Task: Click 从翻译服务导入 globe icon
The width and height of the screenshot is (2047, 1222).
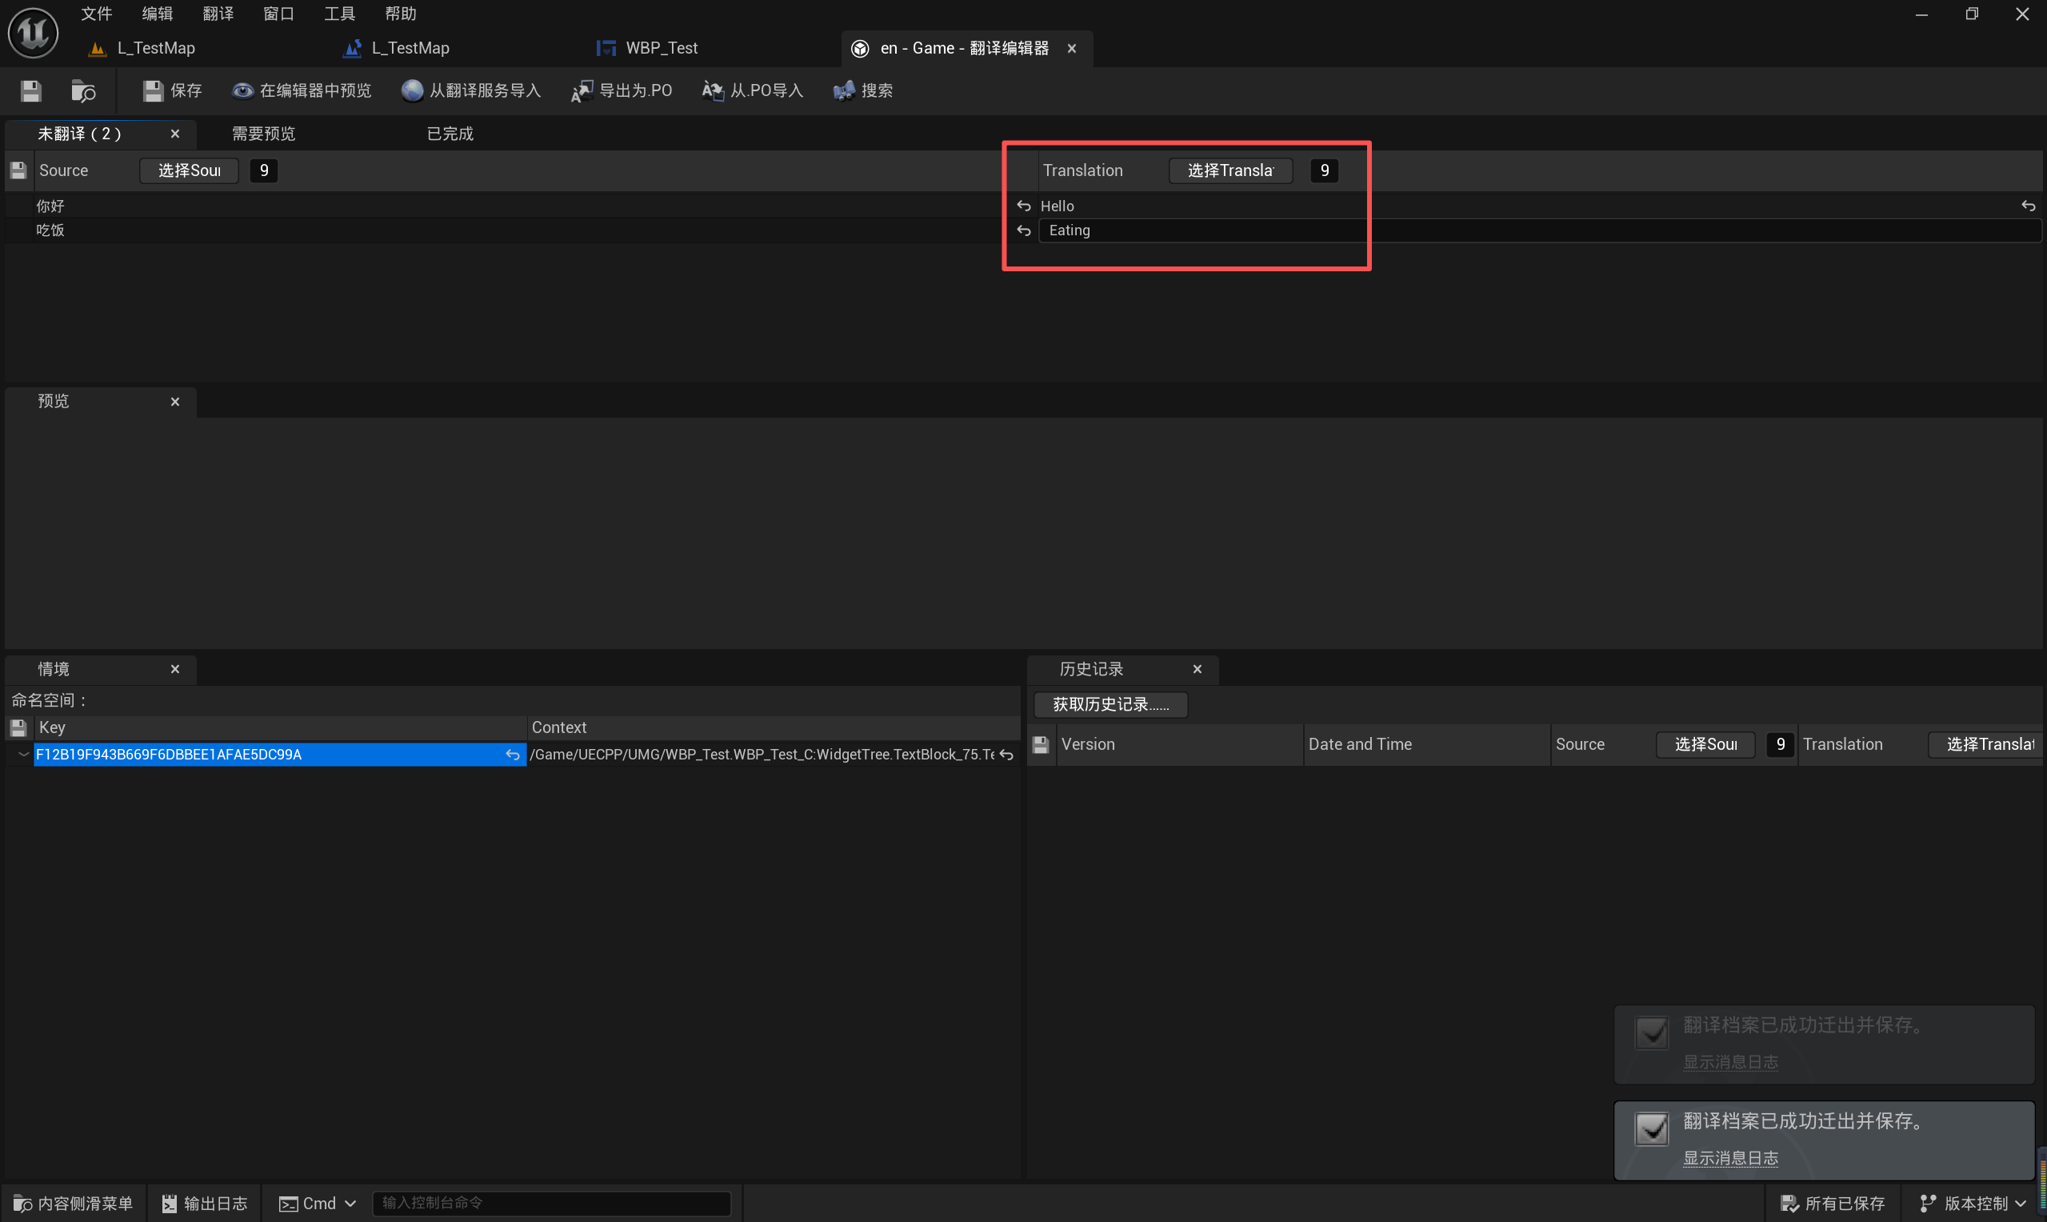Action: click(411, 90)
